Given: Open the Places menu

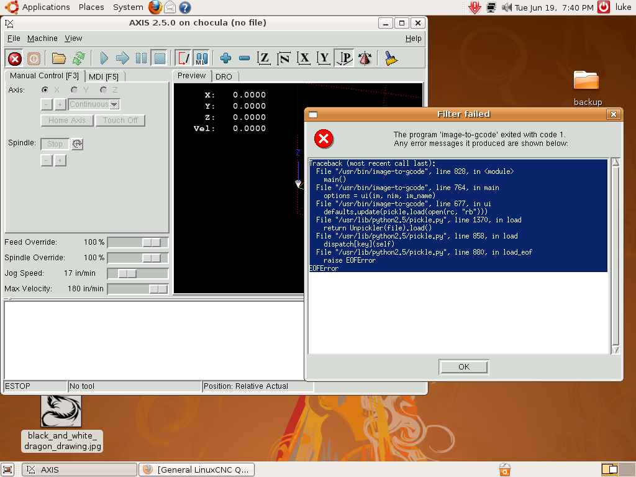Looking at the screenshot, I should tap(91, 7).
